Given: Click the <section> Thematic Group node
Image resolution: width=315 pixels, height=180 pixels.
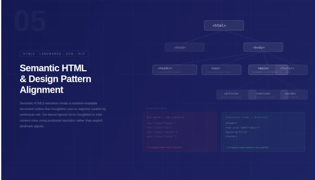Looking at the screenshot, I should point(264,94).
